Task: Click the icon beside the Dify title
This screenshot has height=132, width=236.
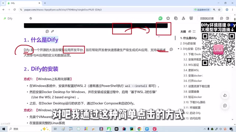Action: [31, 18]
